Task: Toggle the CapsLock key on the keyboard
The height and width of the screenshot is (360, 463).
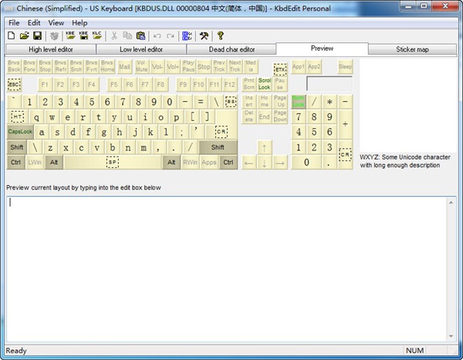Action: click(20, 132)
